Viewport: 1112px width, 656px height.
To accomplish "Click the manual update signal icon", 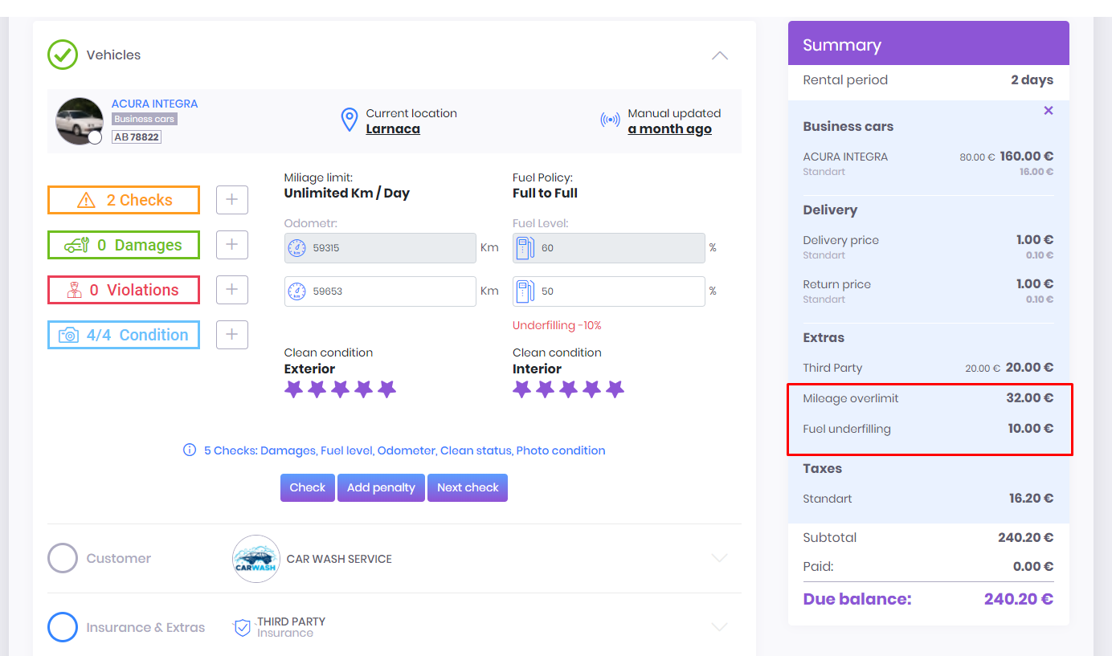I will [610, 120].
